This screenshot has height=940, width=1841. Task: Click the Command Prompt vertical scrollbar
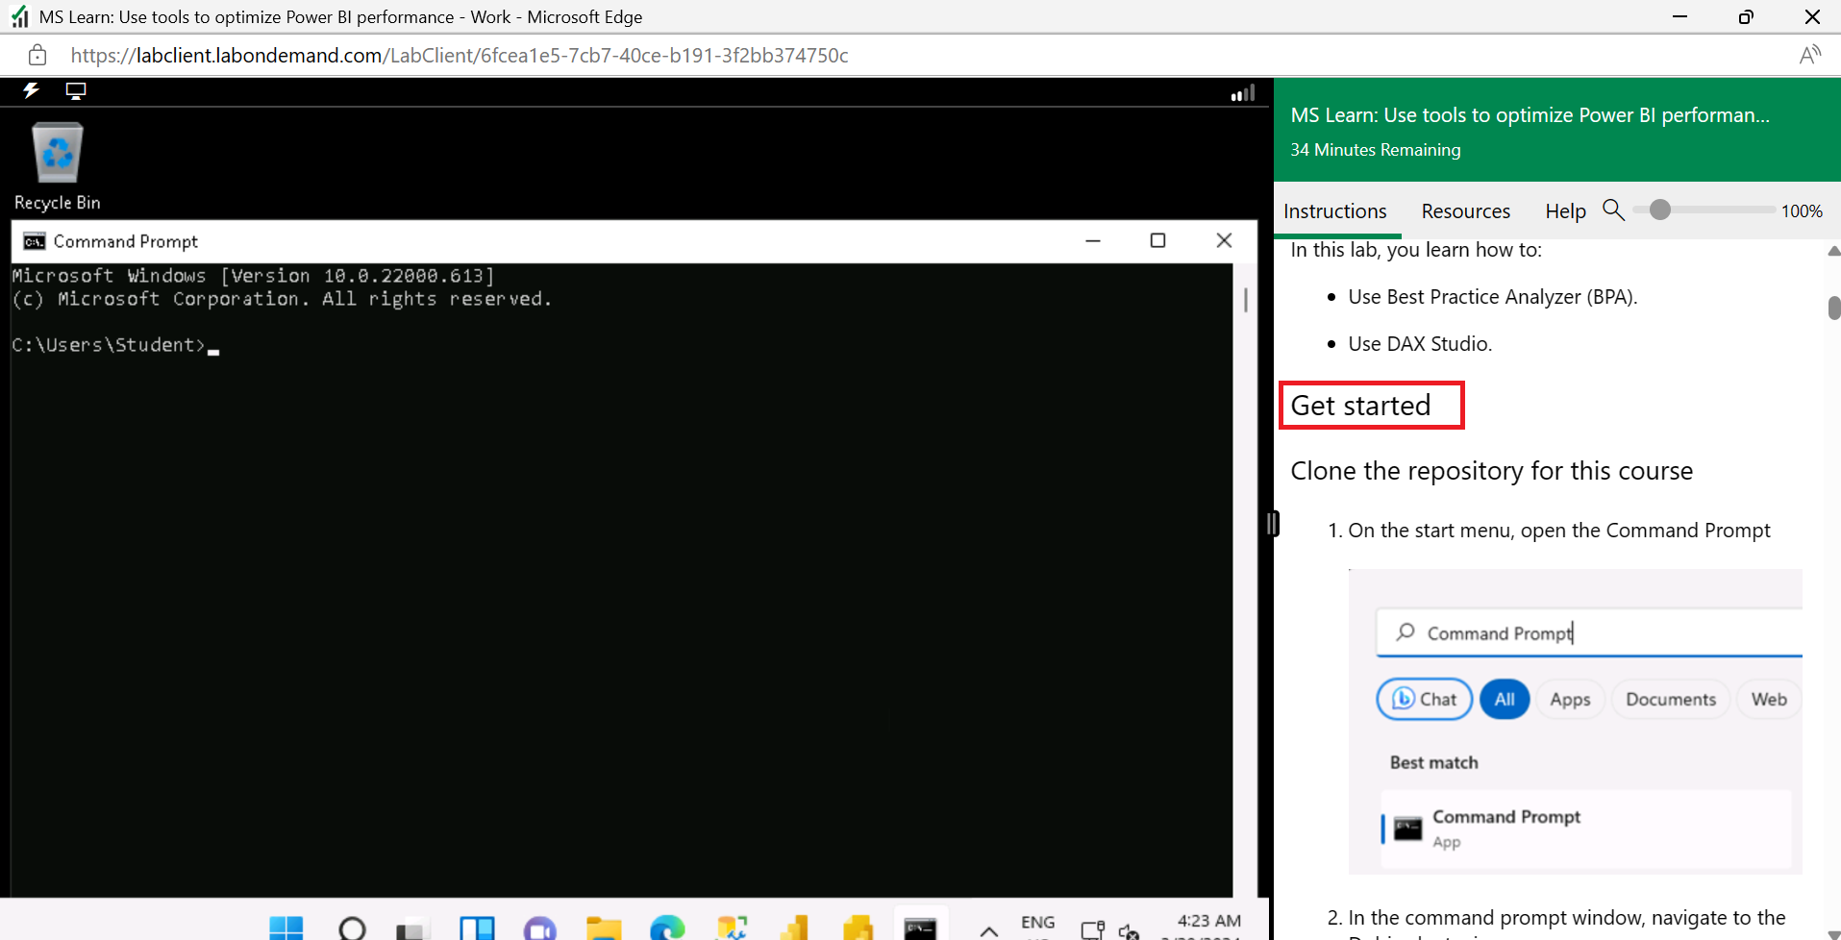click(1246, 300)
